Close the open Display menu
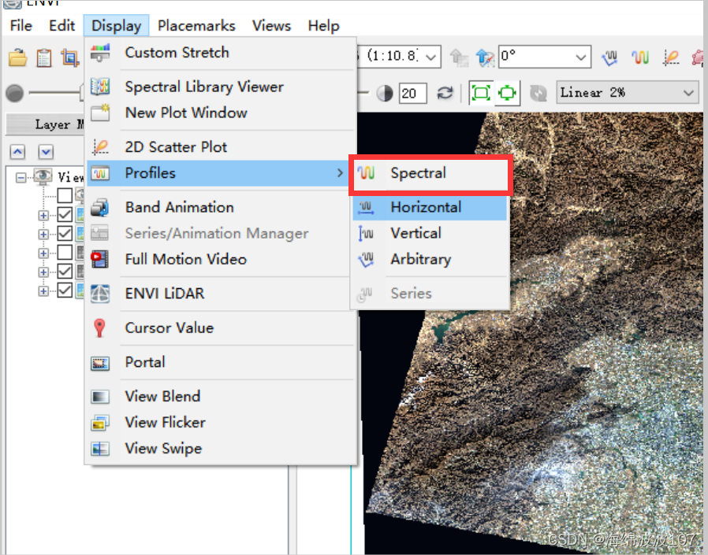 116,26
